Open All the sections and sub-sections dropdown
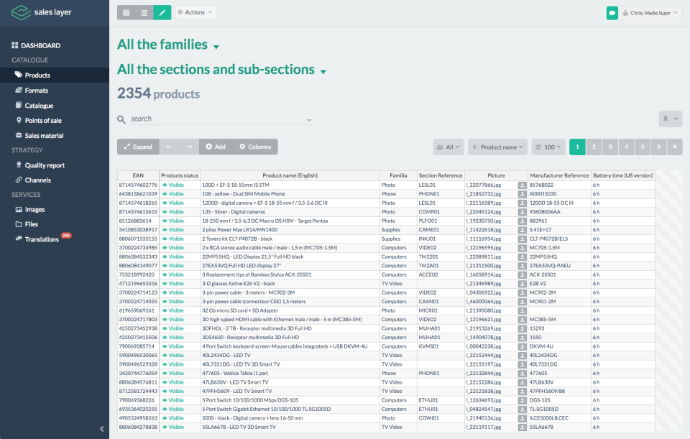 point(323,72)
